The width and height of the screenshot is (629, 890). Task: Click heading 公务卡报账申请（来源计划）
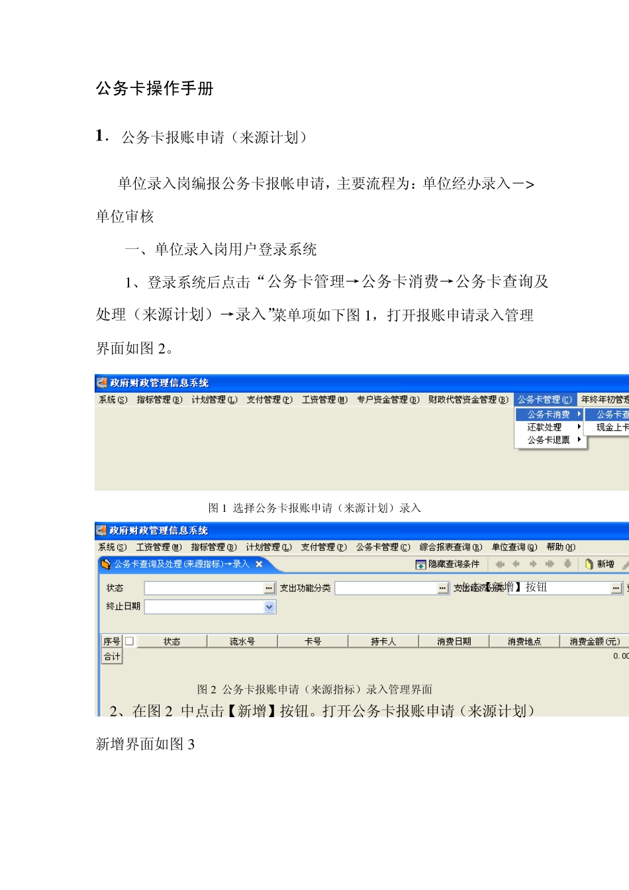click(217, 138)
